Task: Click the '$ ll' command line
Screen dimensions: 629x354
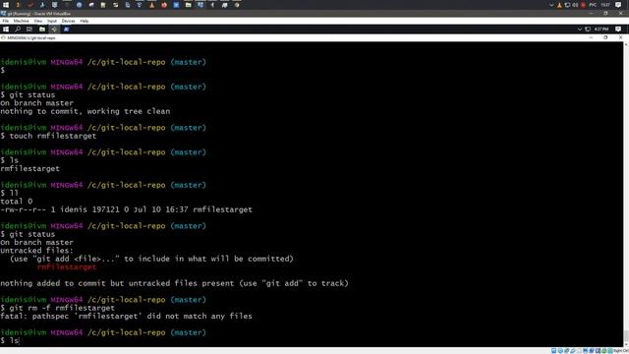Action: tap(10, 194)
